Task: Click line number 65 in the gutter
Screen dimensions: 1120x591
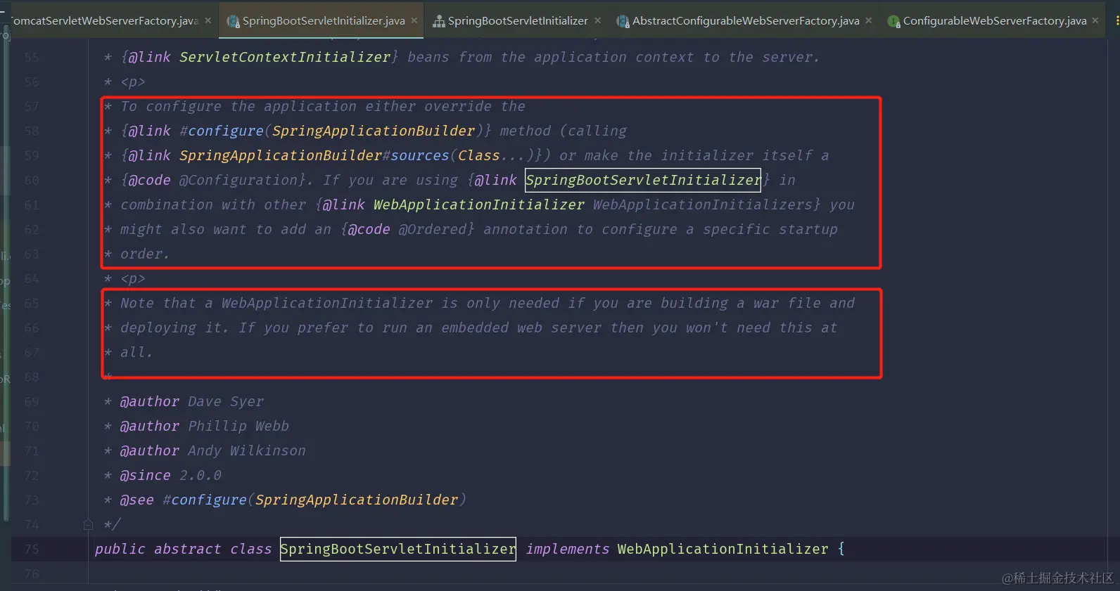Action: [32, 303]
